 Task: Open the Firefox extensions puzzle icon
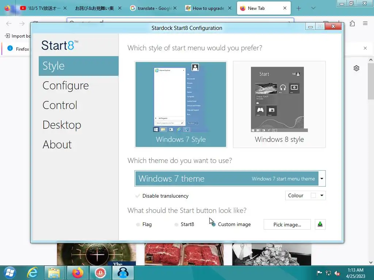pos(352,23)
